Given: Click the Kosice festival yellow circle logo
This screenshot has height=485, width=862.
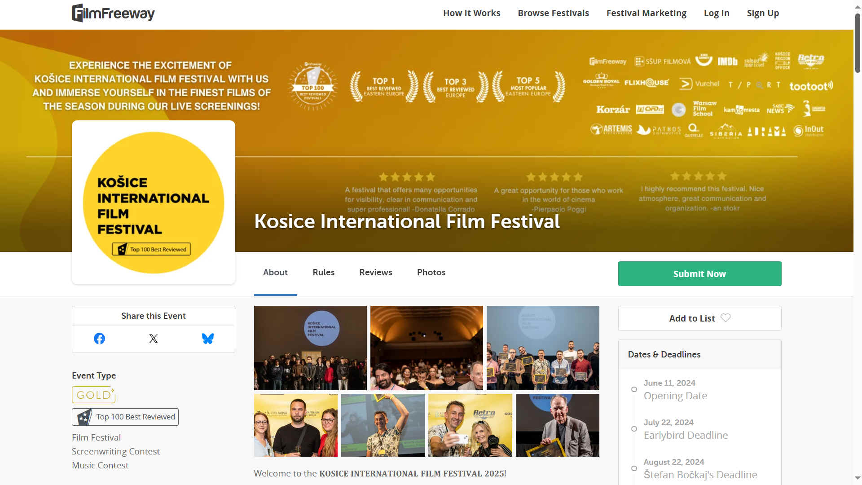Looking at the screenshot, I should (154, 203).
